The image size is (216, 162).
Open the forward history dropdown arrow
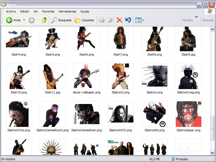click(38, 20)
